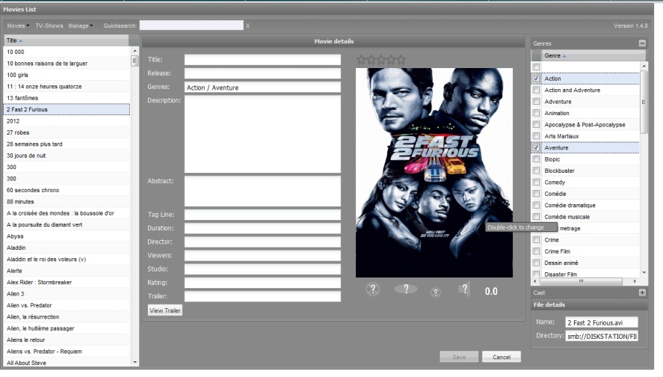Click the Directory field

601,336
